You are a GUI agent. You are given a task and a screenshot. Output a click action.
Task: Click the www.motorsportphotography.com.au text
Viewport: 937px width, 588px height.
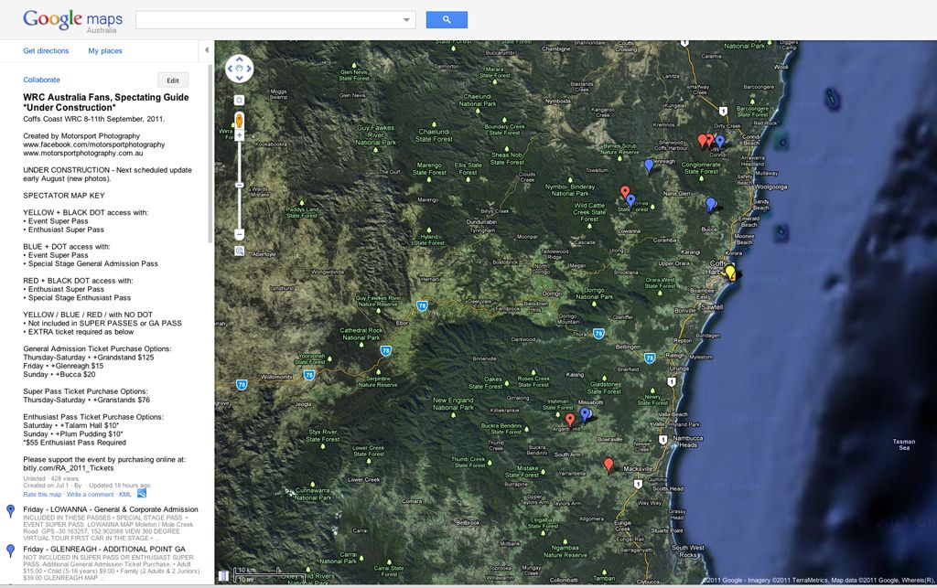pyautogui.click(x=83, y=153)
